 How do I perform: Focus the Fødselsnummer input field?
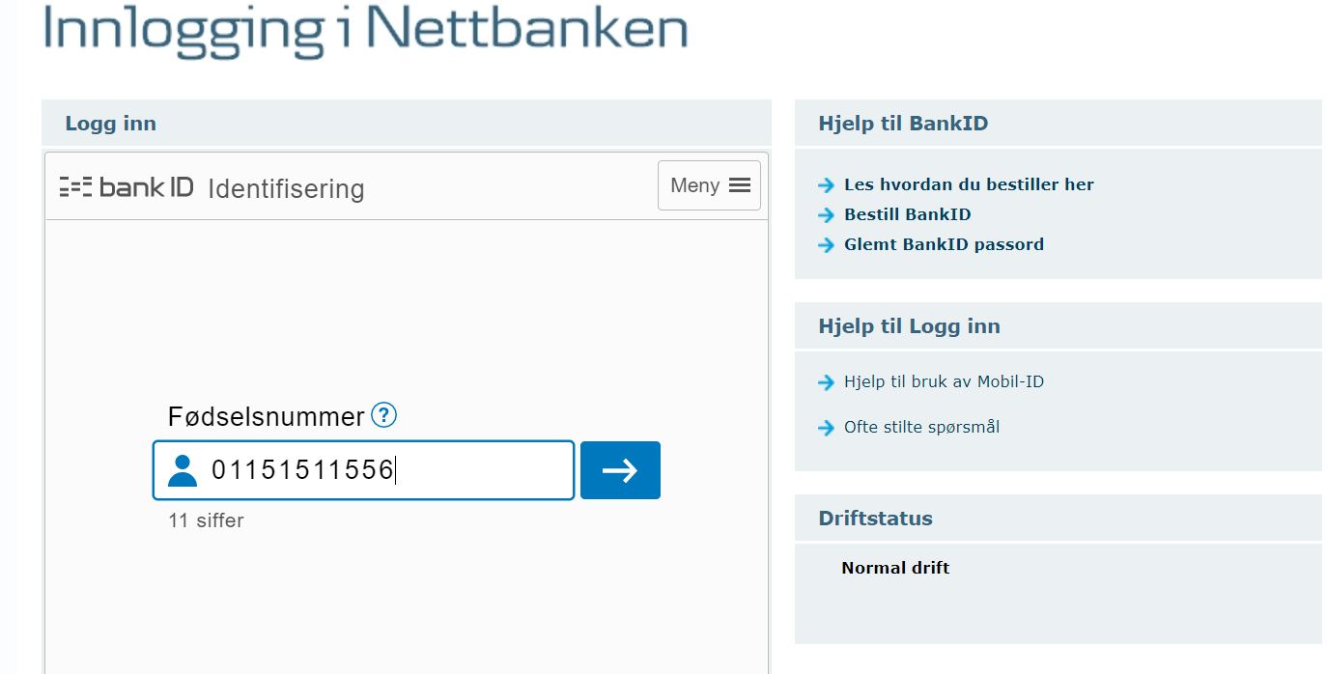pos(386,470)
